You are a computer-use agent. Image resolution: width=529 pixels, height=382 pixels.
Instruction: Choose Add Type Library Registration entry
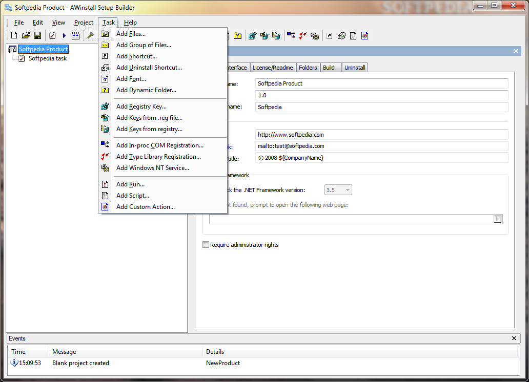(x=163, y=157)
